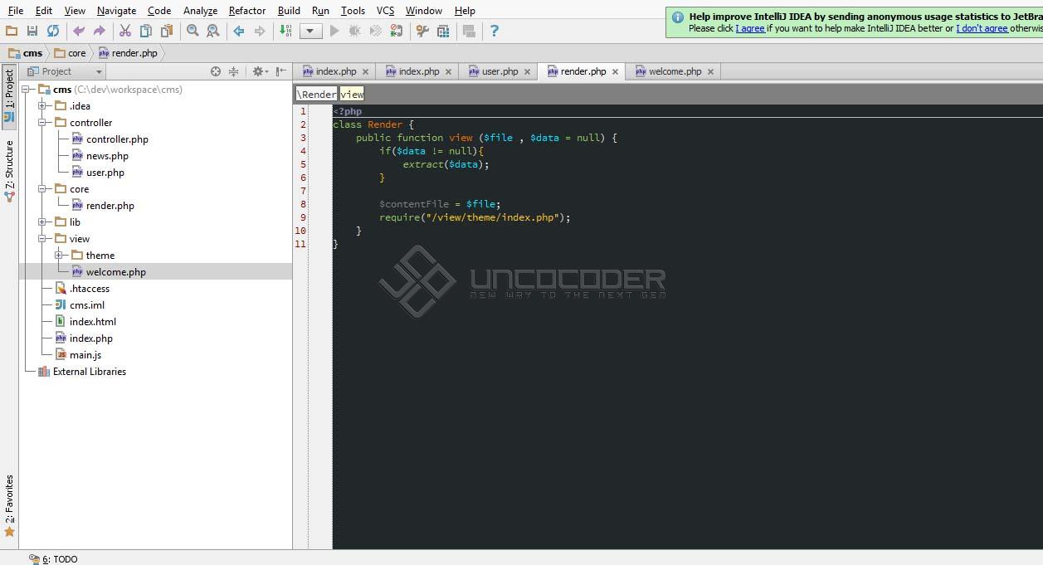This screenshot has width=1043, height=565.
Task: Open Settings with the wrench icon
Action: [422, 31]
